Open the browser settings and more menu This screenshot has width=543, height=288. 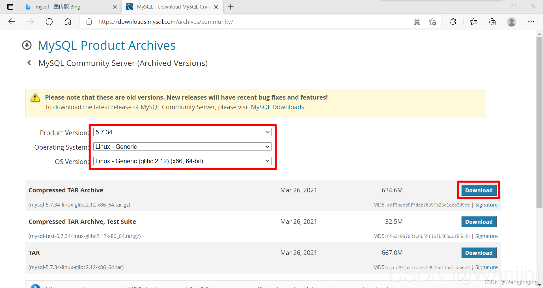point(531,22)
